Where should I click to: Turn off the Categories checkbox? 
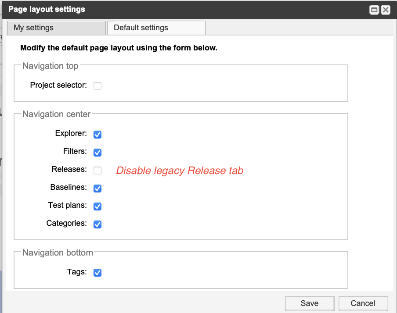point(97,224)
